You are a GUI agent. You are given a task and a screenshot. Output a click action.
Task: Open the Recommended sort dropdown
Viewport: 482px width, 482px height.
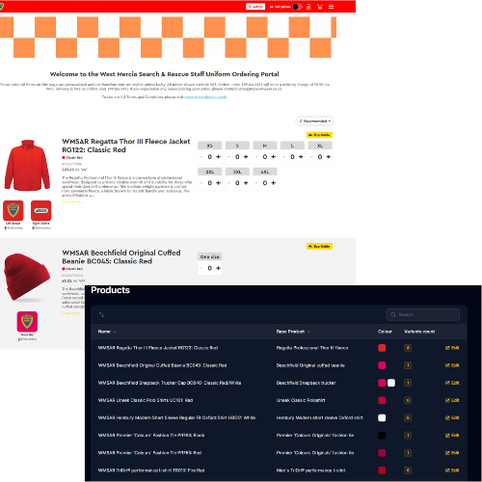[x=314, y=121]
